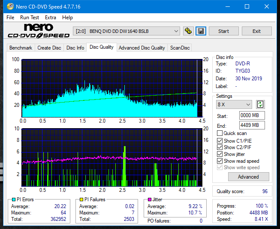The image size is (280, 229).
Task: Click the PO failures value 0
Action: [201, 221]
